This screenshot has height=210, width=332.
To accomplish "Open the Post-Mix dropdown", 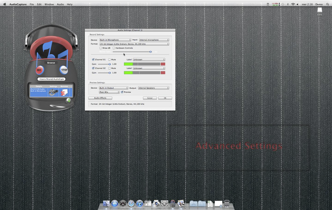I will coord(109,92).
